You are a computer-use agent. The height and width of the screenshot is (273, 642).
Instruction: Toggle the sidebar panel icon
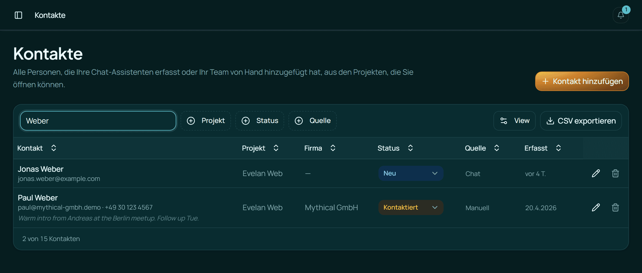click(18, 15)
